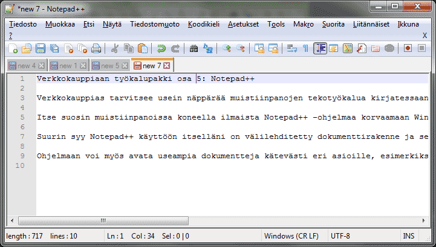The image size is (436, 247).
Task: Close current document toolbar icon
Action: pos(68,48)
